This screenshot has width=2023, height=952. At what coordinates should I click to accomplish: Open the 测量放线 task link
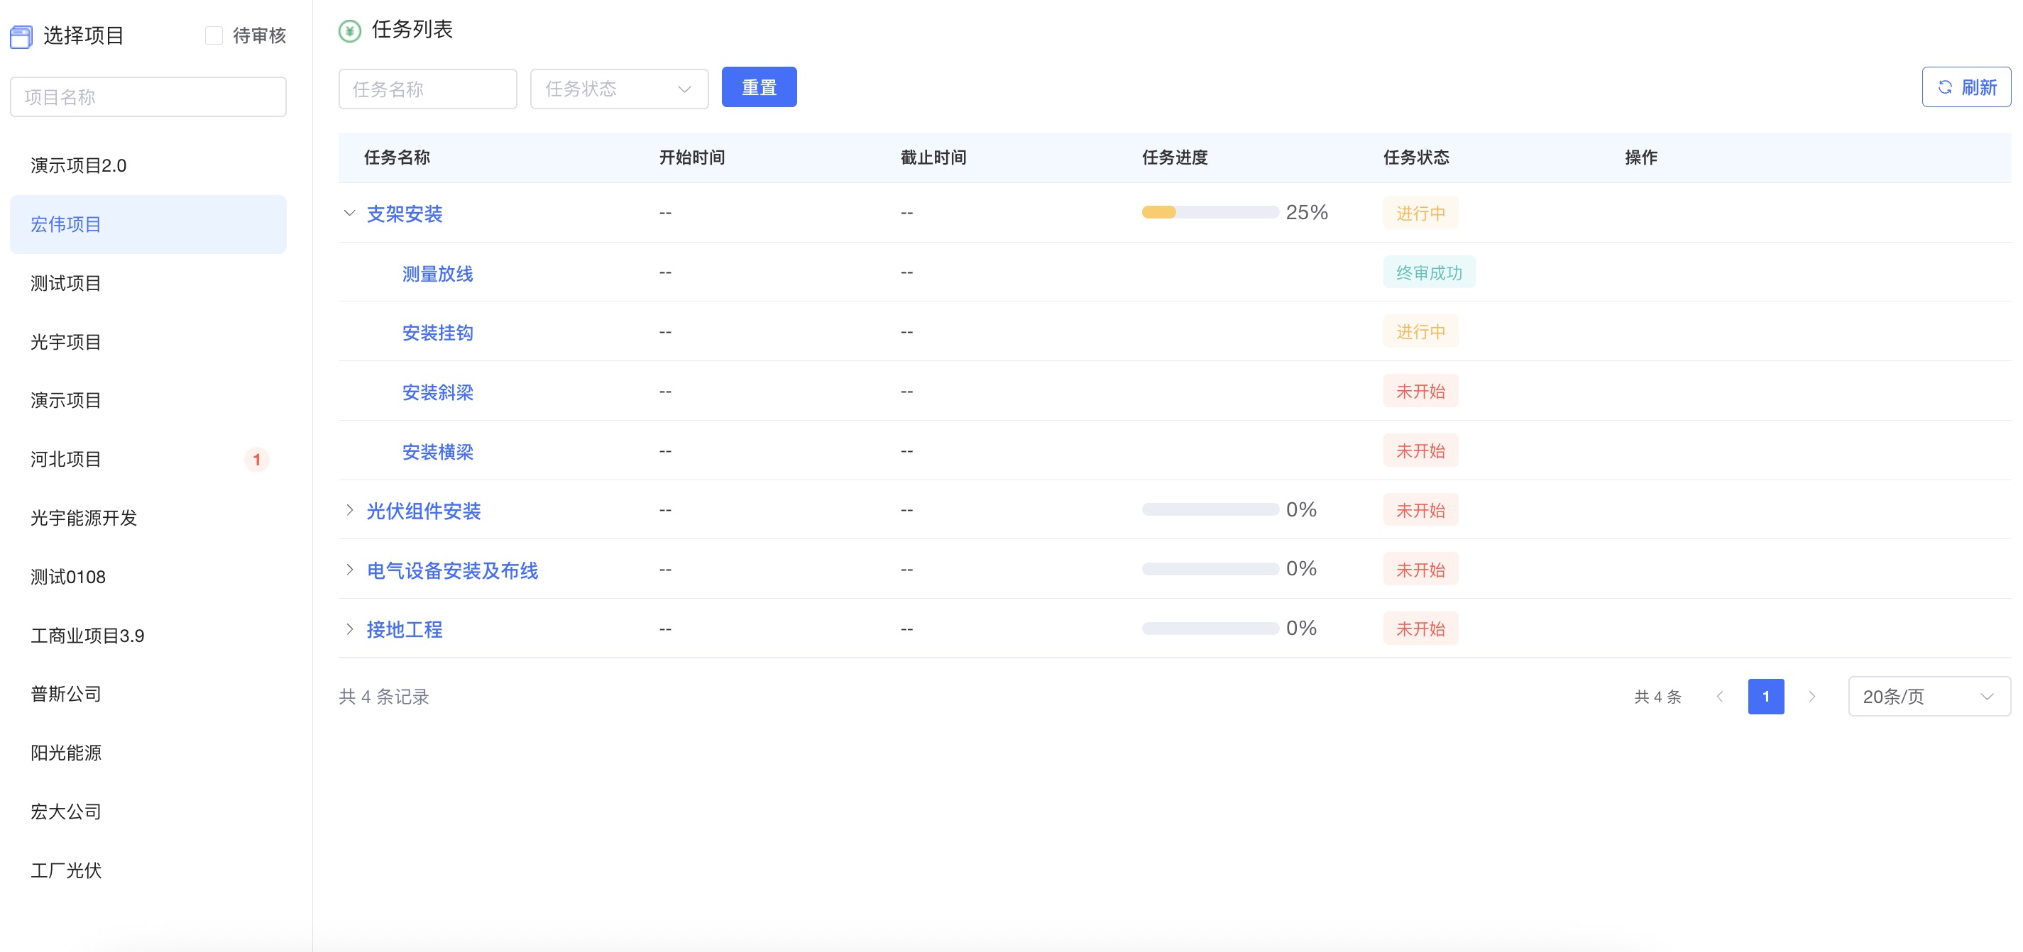[x=437, y=273]
